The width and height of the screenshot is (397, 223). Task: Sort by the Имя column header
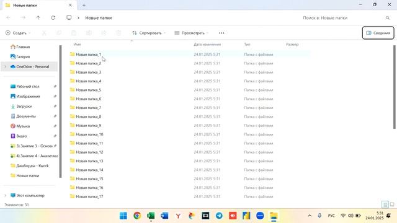[77, 44]
